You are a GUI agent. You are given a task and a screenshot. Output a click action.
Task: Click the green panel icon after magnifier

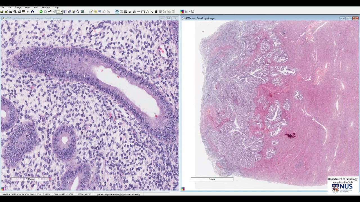click(82, 12)
